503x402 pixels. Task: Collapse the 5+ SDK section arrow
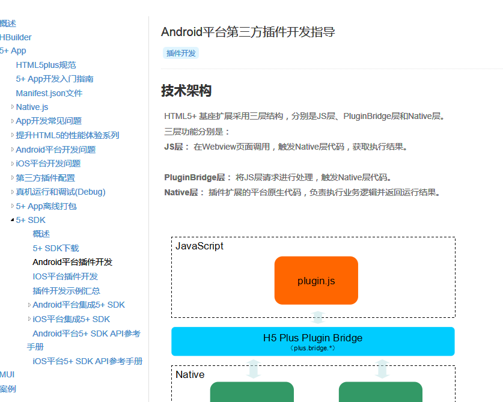tap(13, 220)
